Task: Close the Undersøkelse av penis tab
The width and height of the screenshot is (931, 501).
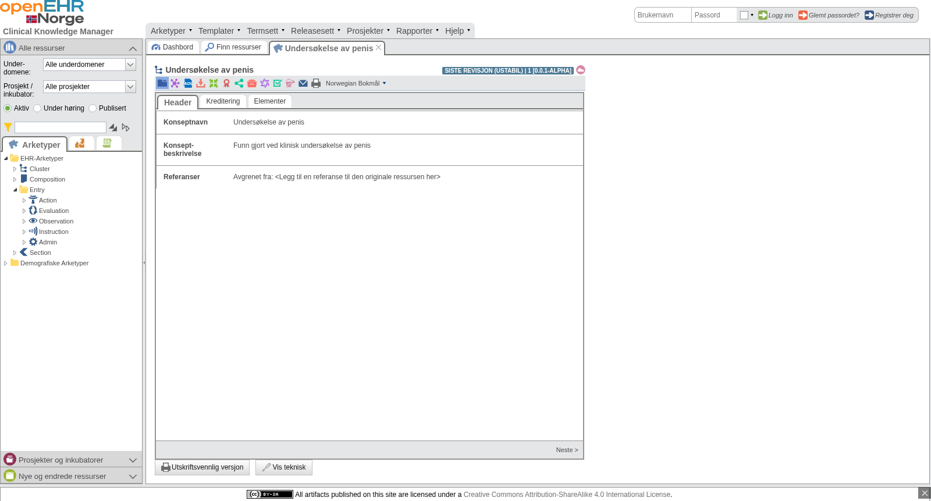Action: click(x=378, y=48)
